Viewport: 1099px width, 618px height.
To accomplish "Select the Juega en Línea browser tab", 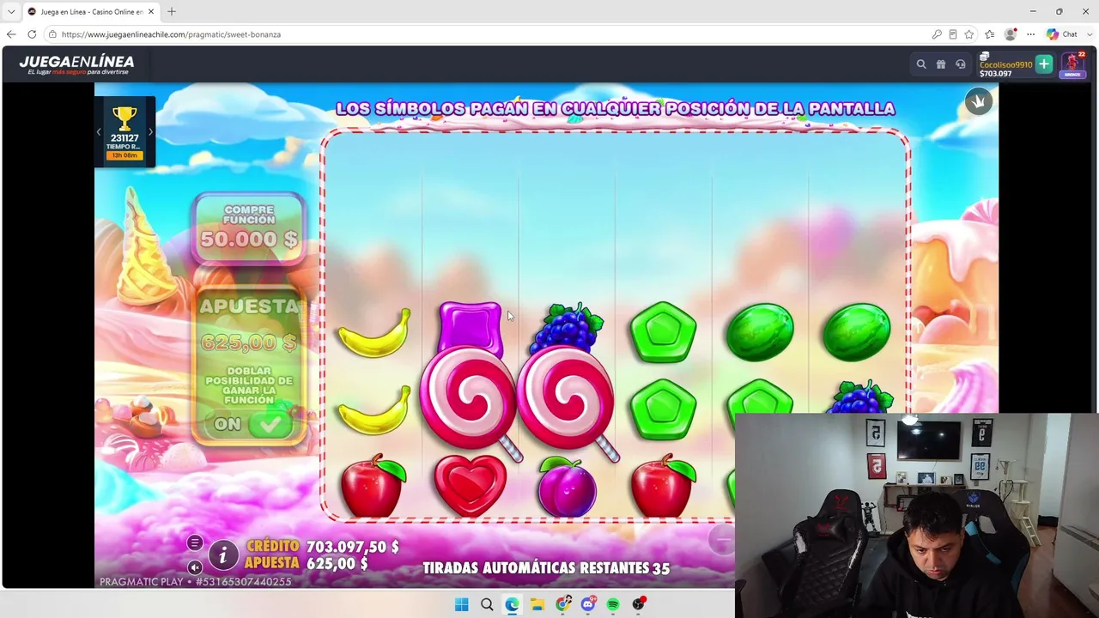I will coord(90,12).
